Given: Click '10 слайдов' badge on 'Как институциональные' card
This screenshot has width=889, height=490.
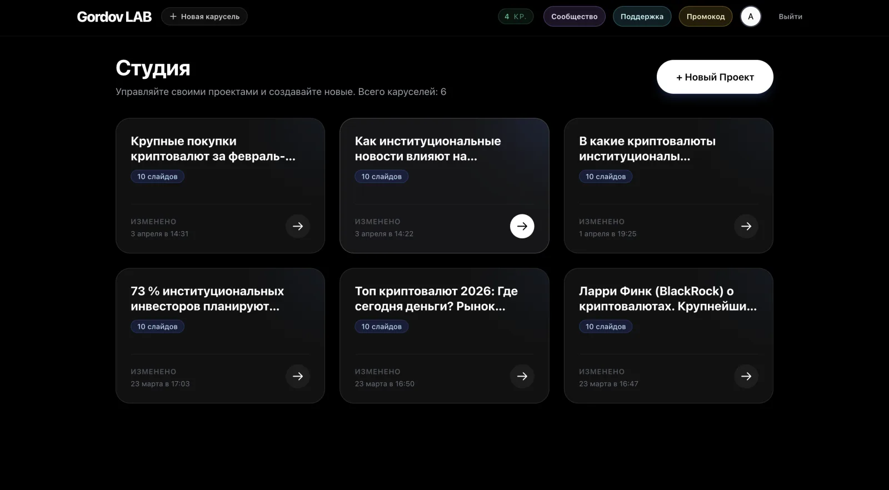Looking at the screenshot, I should tap(381, 177).
